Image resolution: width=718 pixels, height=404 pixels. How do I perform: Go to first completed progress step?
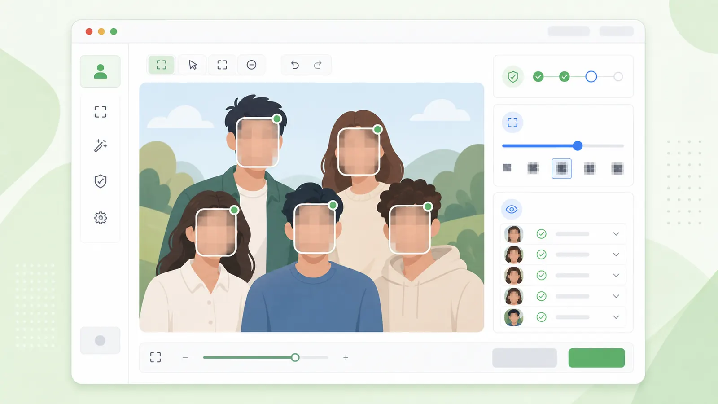coord(538,77)
